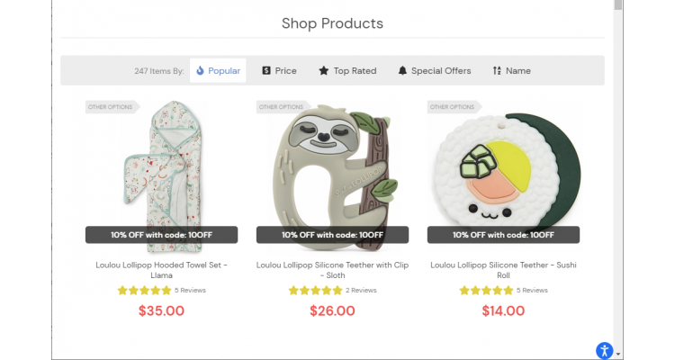Sort products by Price
The width and height of the screenshot is (675, 360).
[279, 70]
